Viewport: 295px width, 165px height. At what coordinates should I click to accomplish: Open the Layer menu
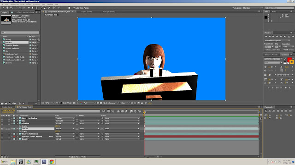23,4
